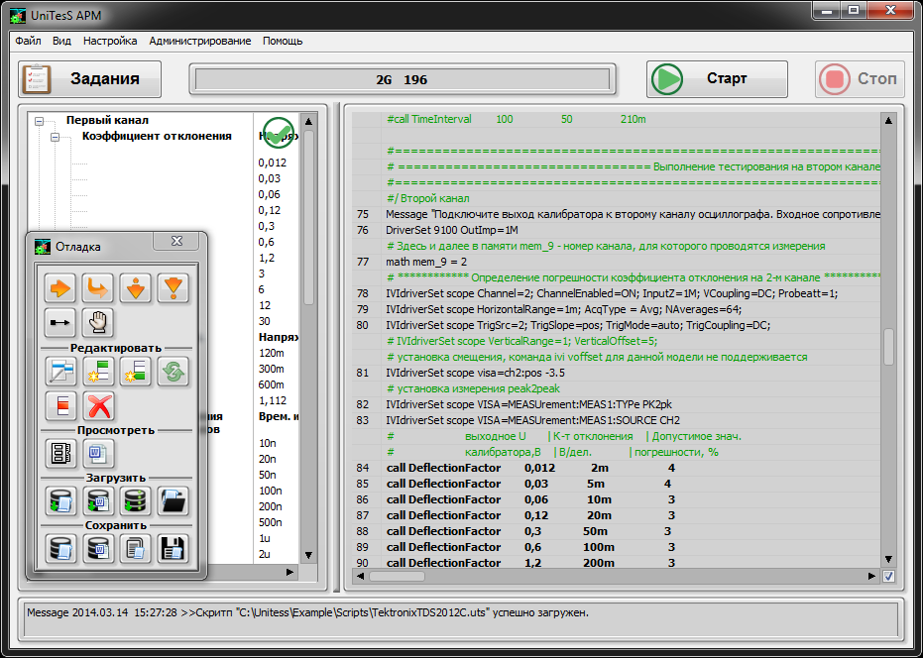Image resolution: width=923 pixels, height=658 pixels.
Task: Click the curved orange step-over arrow
Action: pyautogui.click(x=96, y=288)
